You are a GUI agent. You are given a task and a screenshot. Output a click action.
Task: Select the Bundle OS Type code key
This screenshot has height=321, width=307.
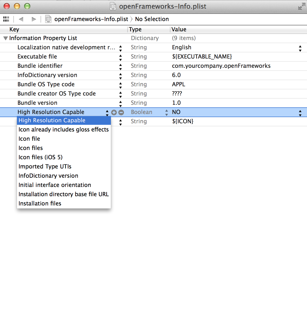(x=46, y=84)
